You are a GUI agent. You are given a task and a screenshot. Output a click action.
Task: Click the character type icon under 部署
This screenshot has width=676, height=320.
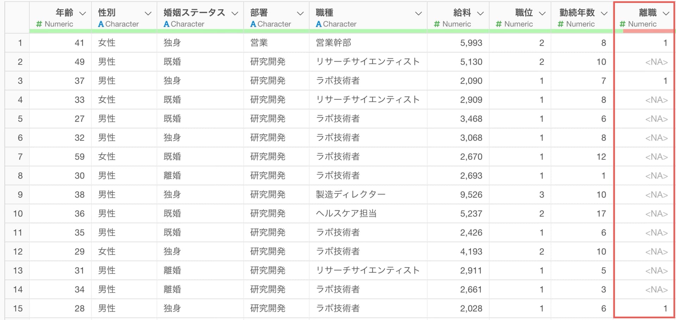click(253, 24)
